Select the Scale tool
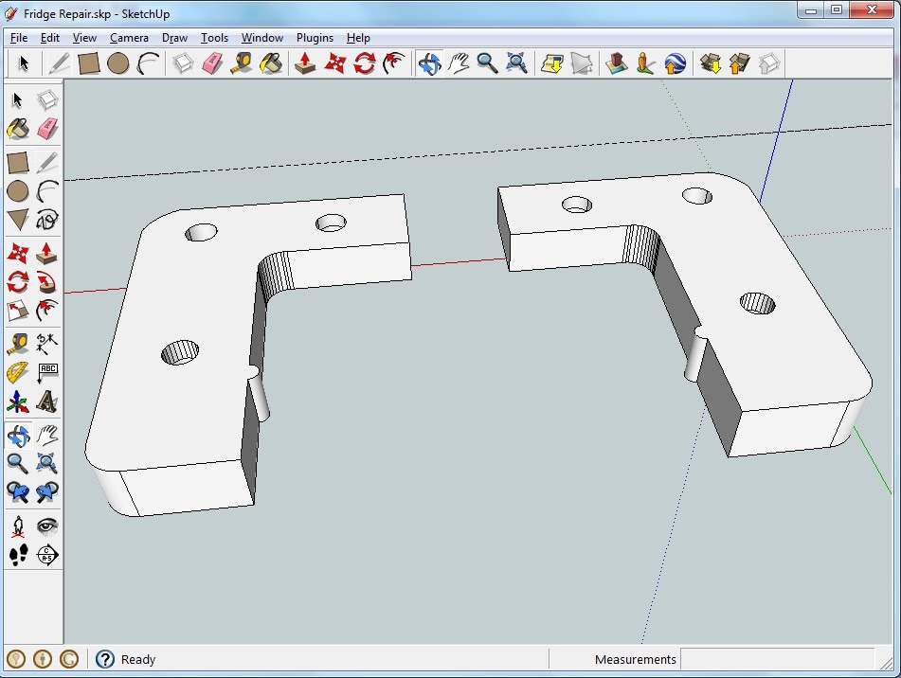The width and height of the screenshot is (901, 678). [18, 311]
